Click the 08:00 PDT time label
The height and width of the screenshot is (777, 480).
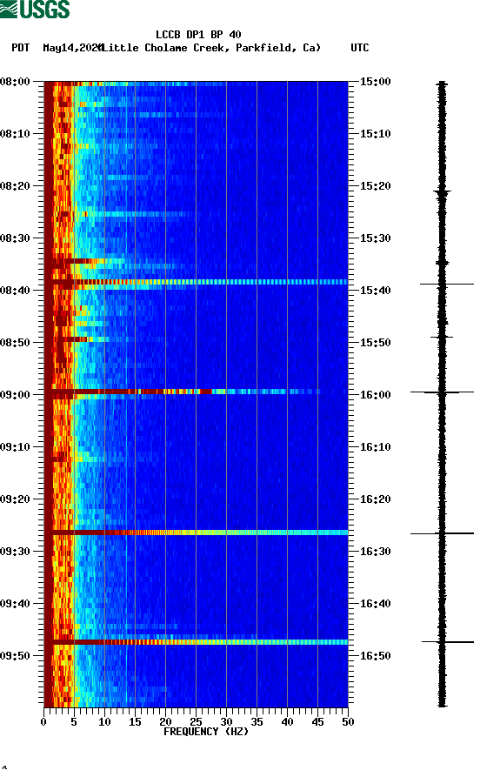(16, 81)
